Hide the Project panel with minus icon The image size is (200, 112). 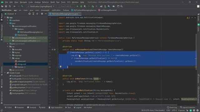pos(46,14)
